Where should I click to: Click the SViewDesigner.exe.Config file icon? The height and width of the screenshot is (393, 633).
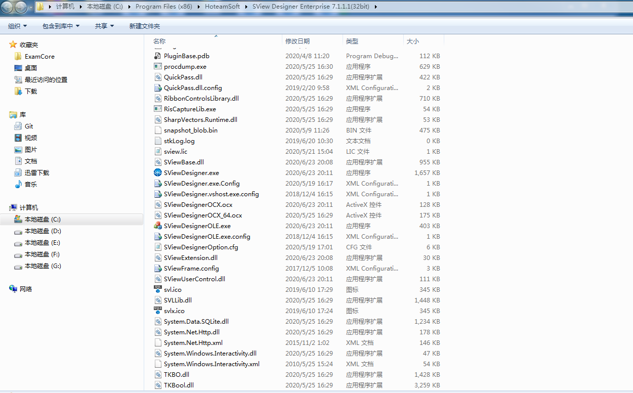(x=157, y=183)
